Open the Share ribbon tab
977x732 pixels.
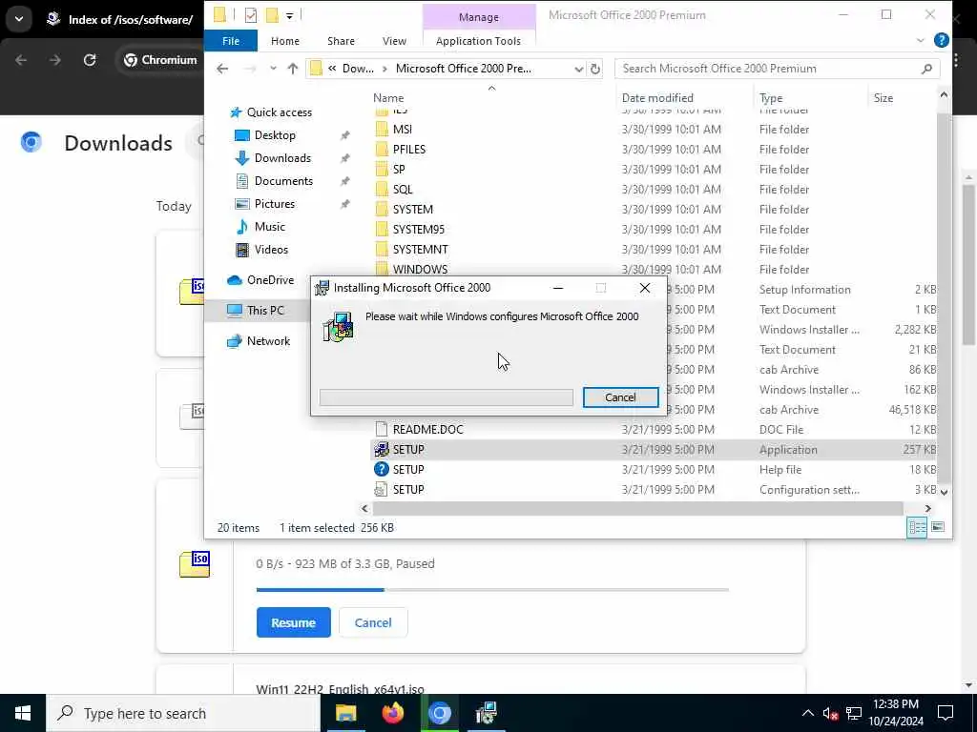coord(341,41)
